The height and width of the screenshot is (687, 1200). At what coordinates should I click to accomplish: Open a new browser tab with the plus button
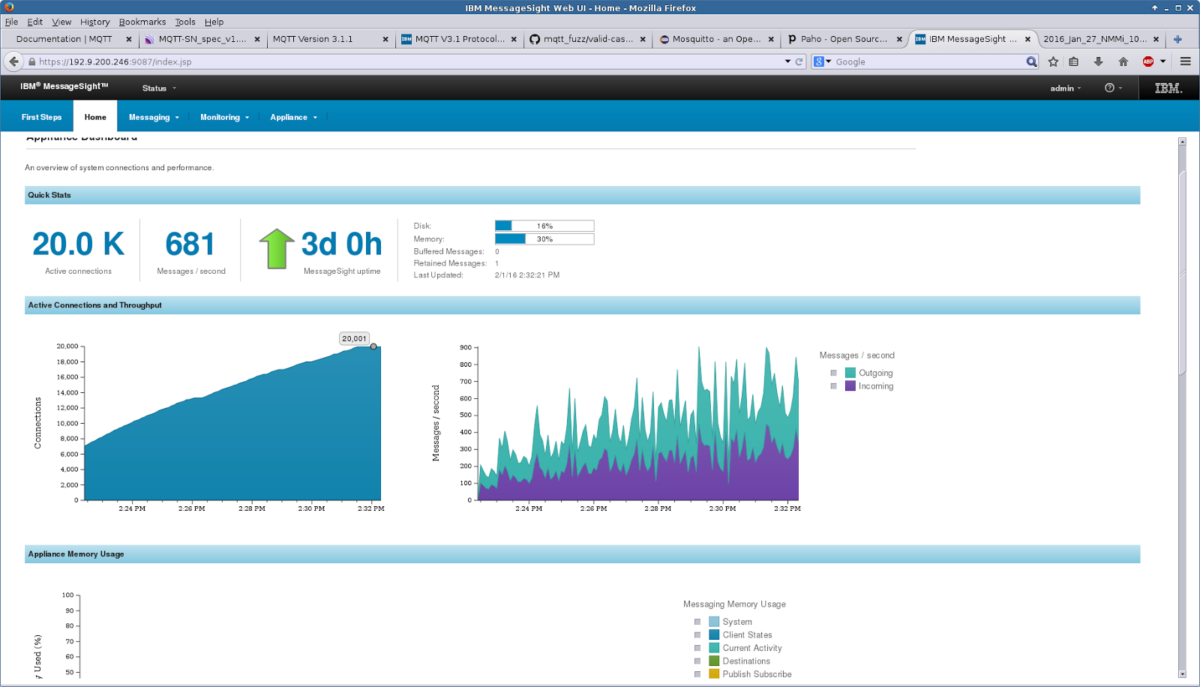pos(1179,39)
